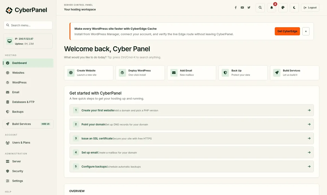Click the Your hosting workspace header text

click(x=80, y=10)
